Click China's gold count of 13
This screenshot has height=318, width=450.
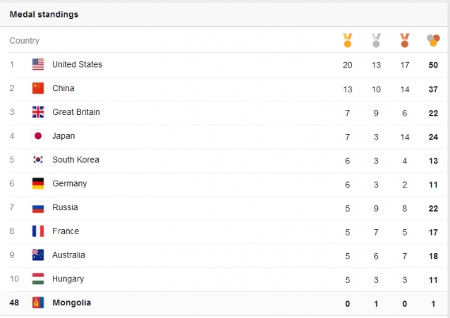click(347, 90)
